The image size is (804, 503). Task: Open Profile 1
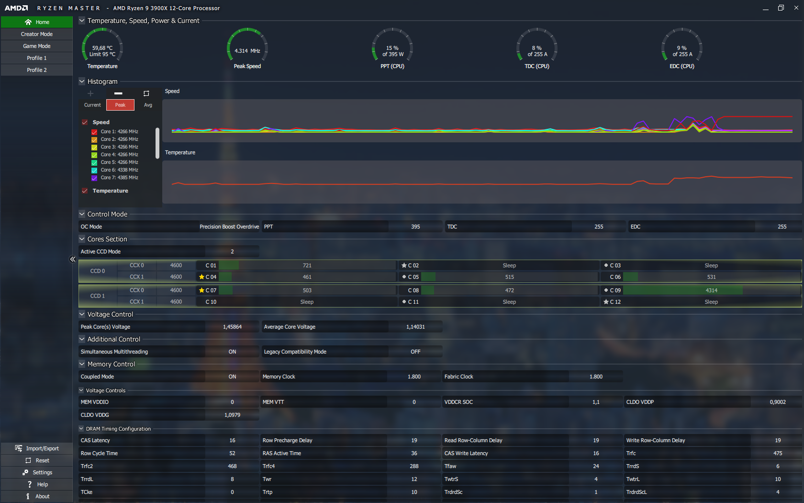(x=37, y=58)
